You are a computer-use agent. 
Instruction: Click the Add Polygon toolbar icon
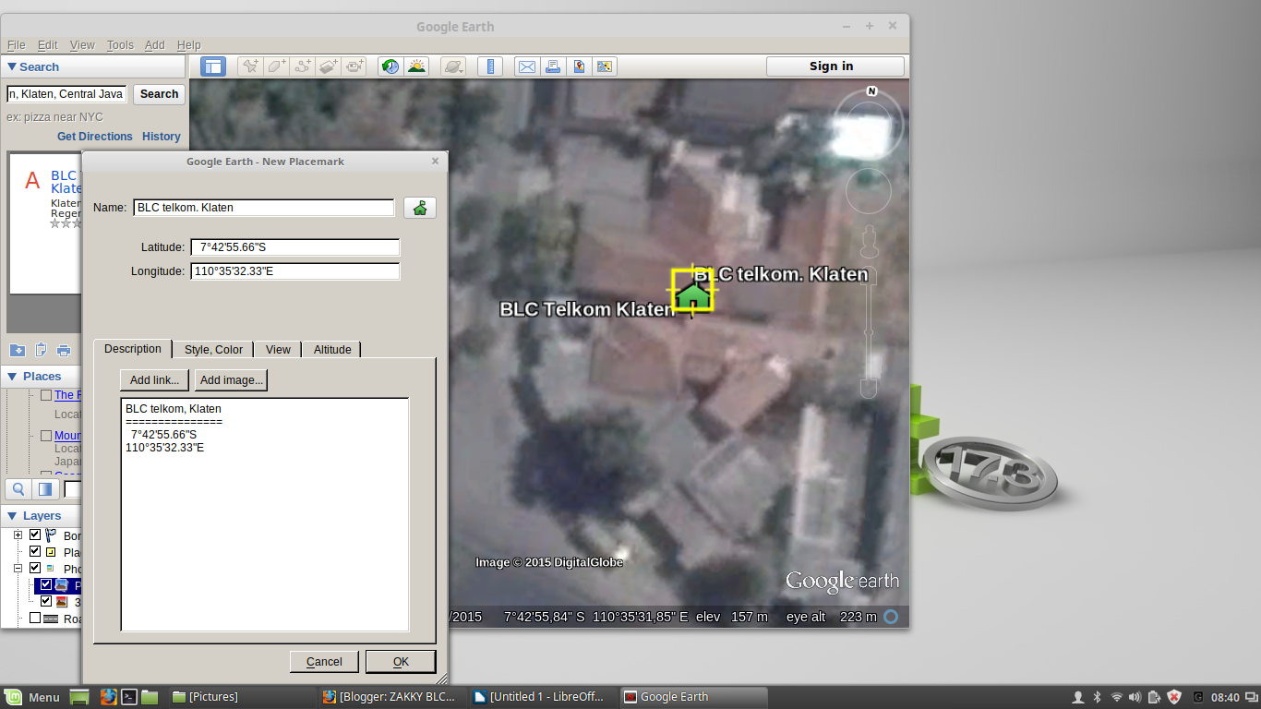[x=276, y=66]
